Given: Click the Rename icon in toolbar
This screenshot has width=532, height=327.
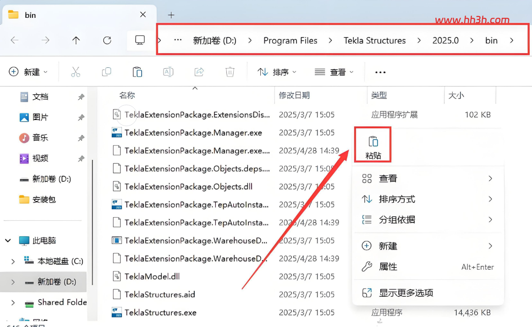Looking at the screenshot, I should click(x=168, y=72).
